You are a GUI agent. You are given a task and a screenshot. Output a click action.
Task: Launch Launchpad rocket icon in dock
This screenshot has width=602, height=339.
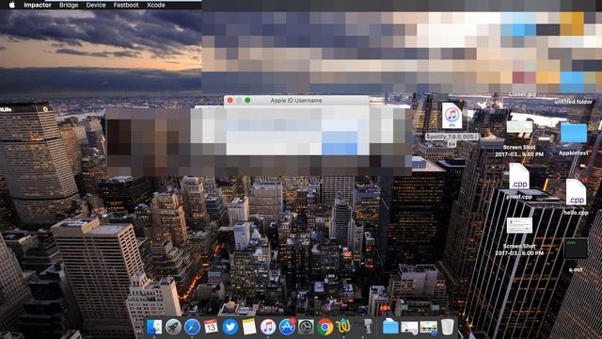tap(173, 327)
